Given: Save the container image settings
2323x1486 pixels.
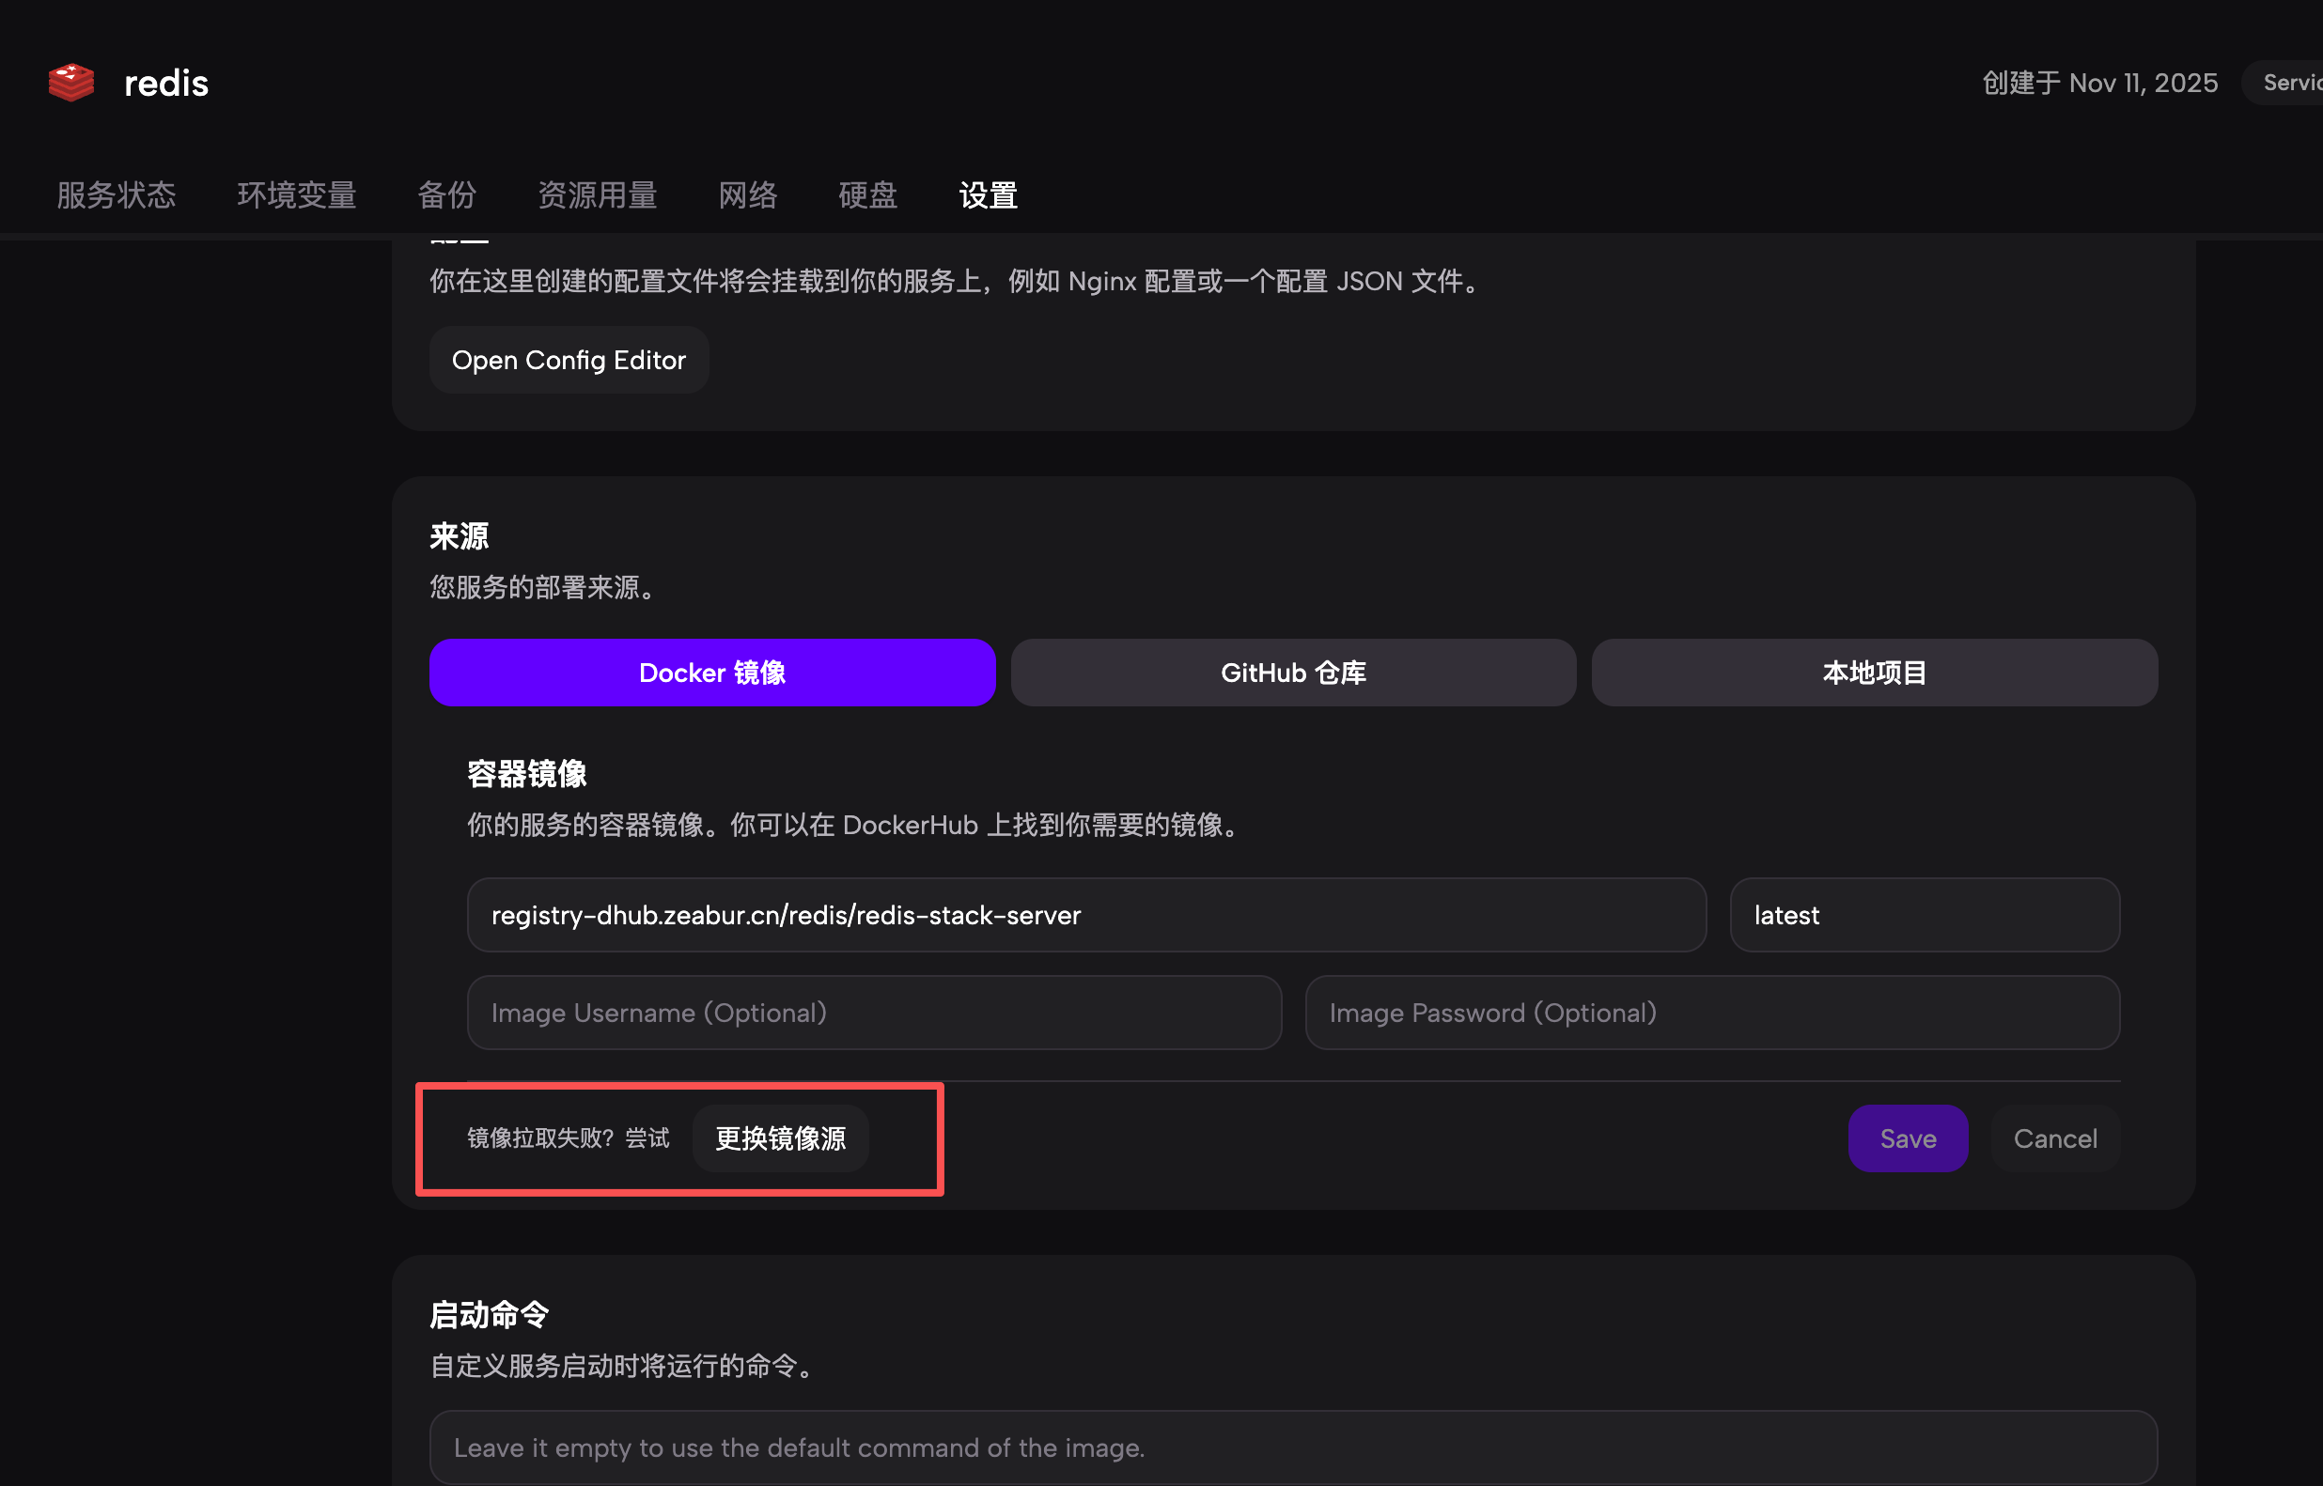Looking at the screenshot, I should 1907,1138.
